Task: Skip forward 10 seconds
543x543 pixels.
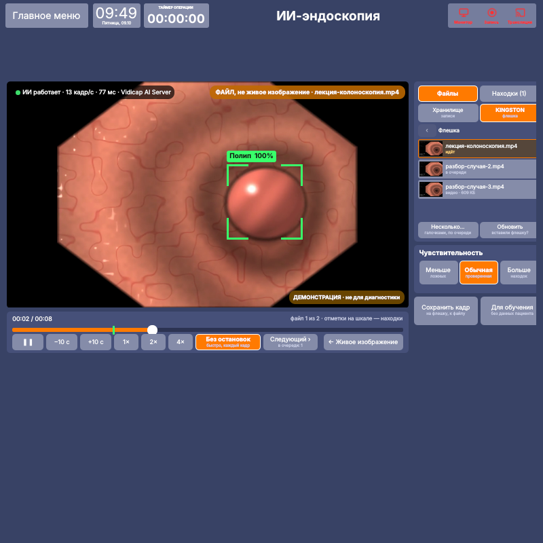Action: tap(96, 342)
